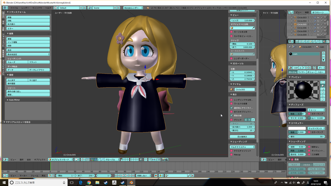Add a new material slot with plus button
Screen dimensions: 331x186
pyautogui.click(x=324, y=53)
